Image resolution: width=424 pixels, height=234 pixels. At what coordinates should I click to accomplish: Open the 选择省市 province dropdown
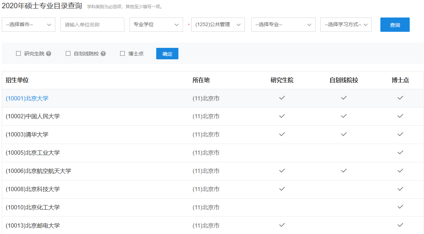coord(28,25)
